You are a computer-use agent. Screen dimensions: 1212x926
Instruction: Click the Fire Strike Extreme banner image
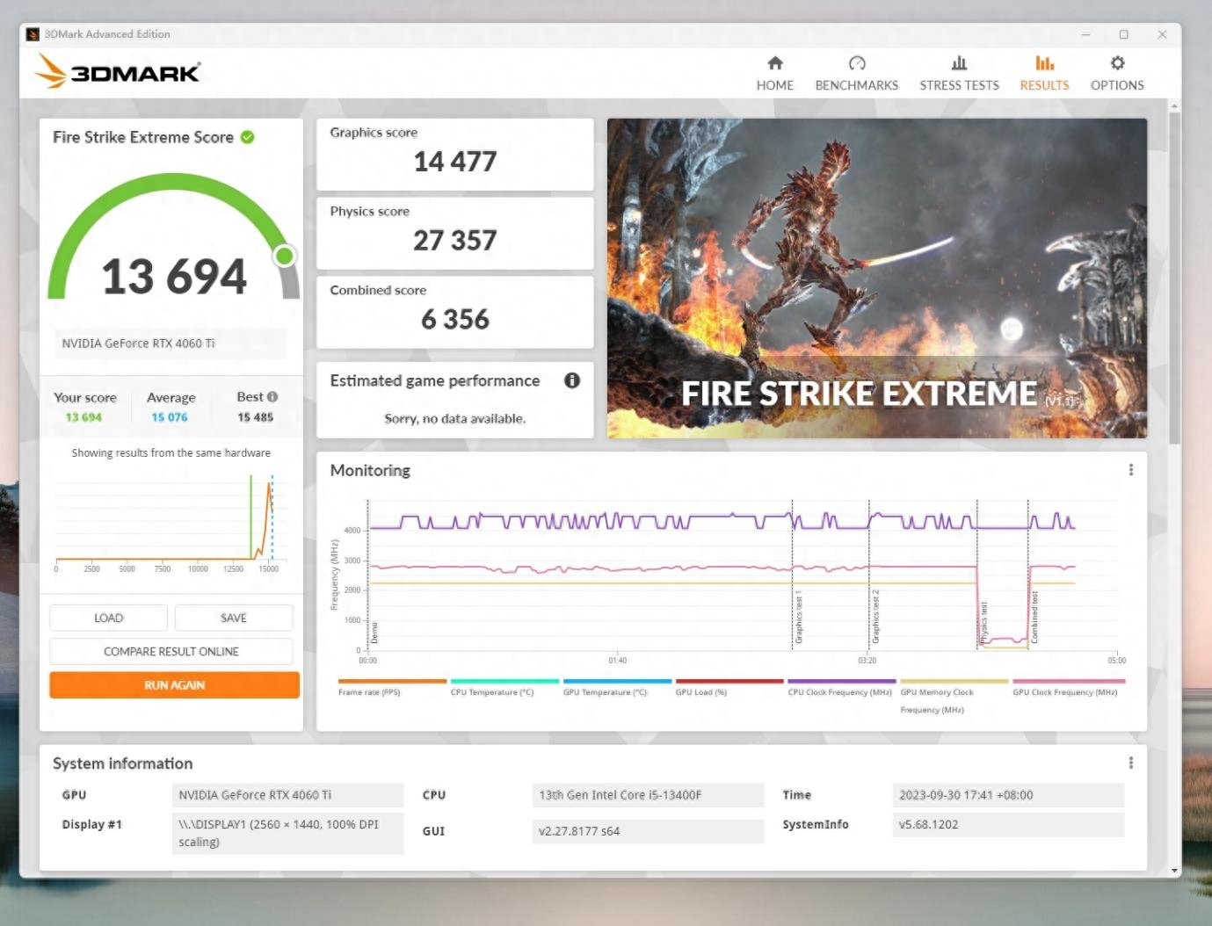(x=877, y=279)
